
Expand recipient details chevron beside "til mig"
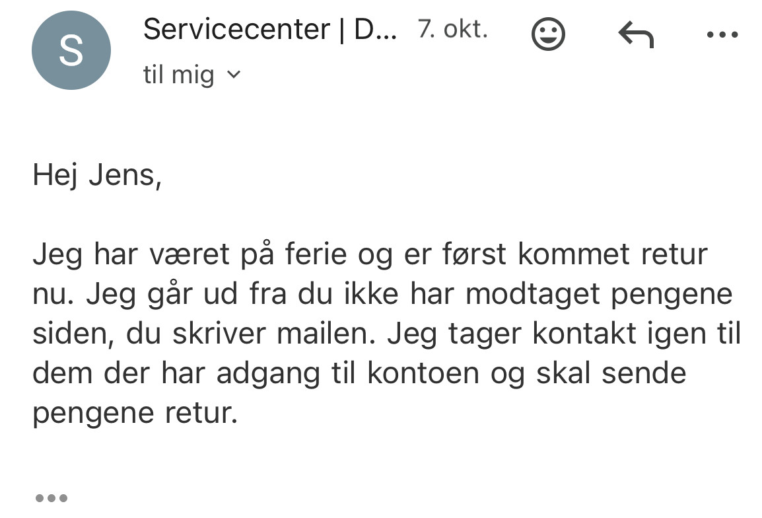234,75
